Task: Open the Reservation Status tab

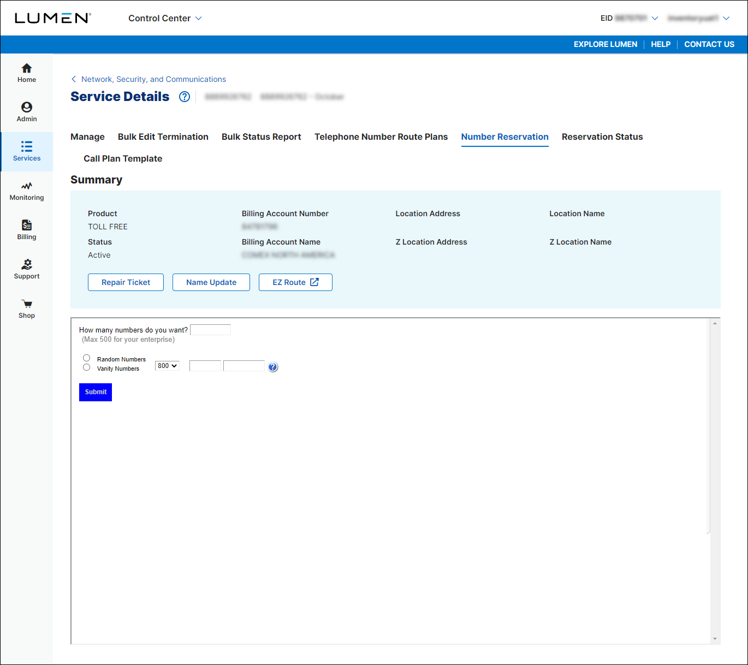Action: pyautogui.click(x=602, y=136)
